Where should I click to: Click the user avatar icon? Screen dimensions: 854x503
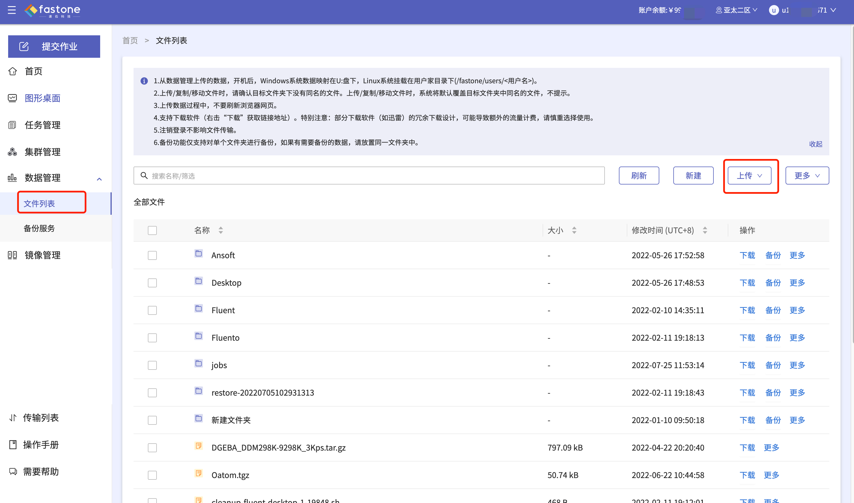(x=773, y=10)
